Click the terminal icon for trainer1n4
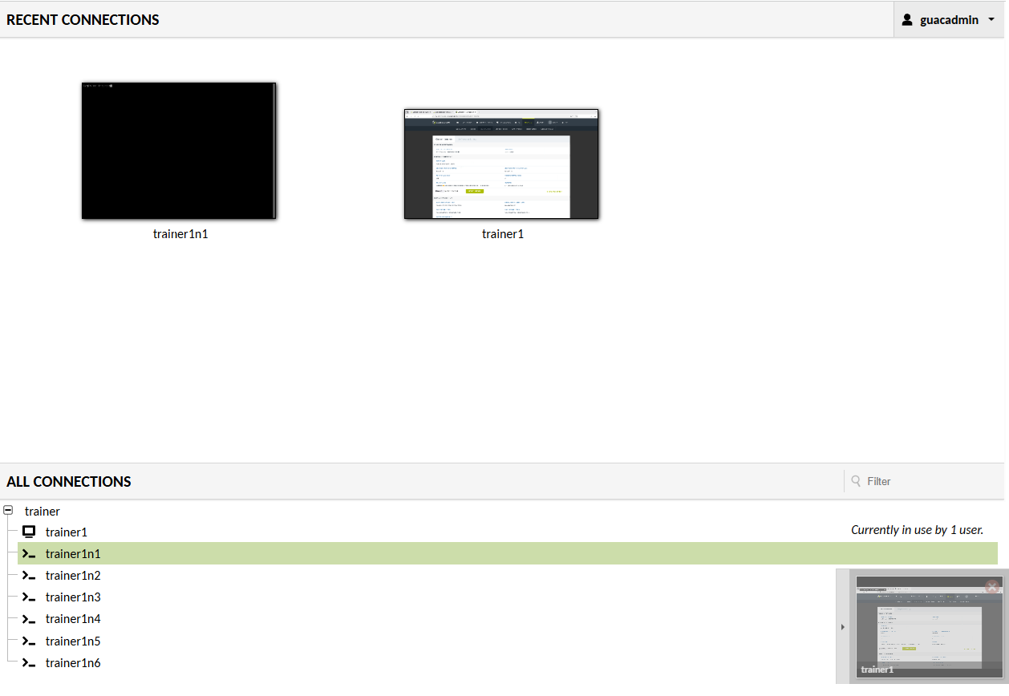Viewport: 1009px width, 696px height. click(x=29, y=619)
